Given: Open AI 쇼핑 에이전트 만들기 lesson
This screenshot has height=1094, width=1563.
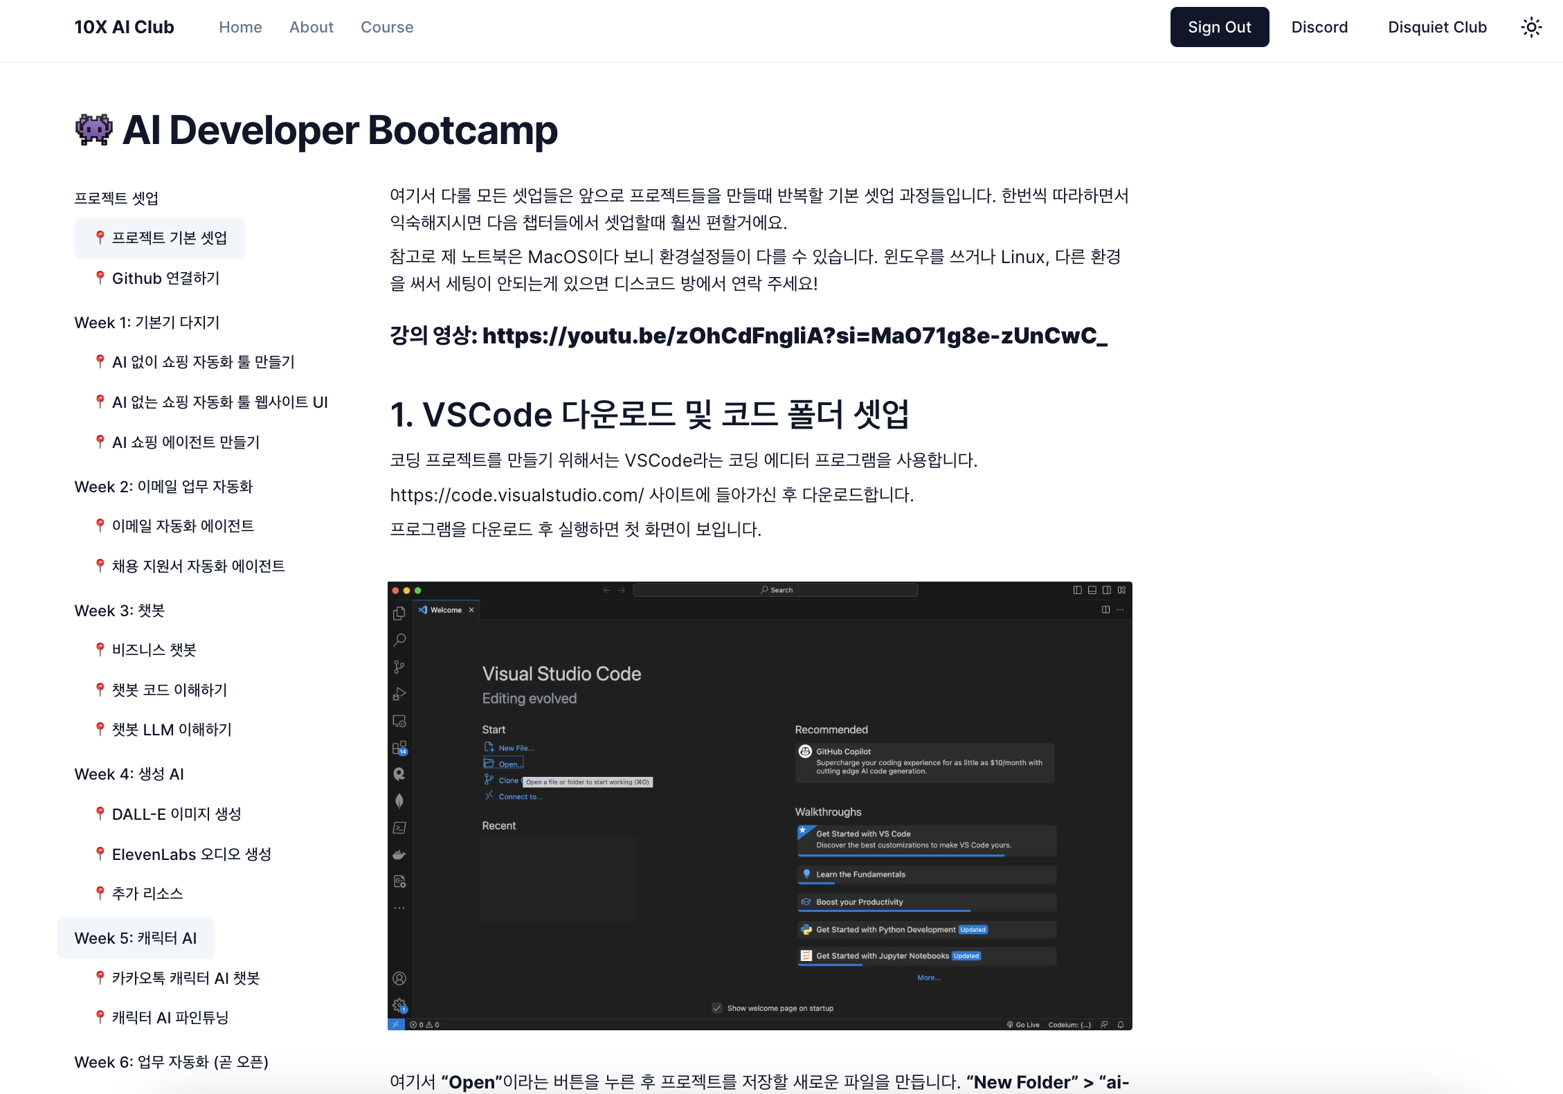Looking at the screenshot, I should tap(177, 442).
